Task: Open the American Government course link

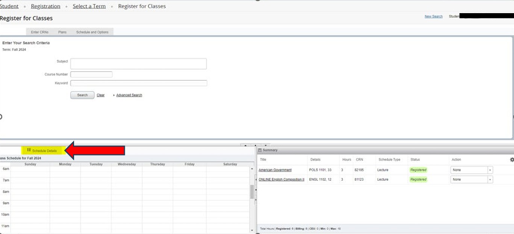Action: [x=275, y=170]
